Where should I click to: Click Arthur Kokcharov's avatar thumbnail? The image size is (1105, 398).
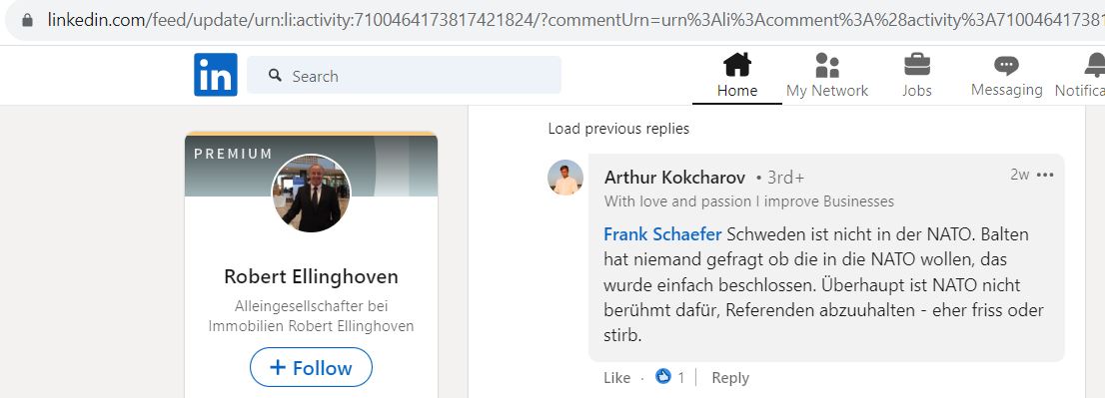click(565, 178)
